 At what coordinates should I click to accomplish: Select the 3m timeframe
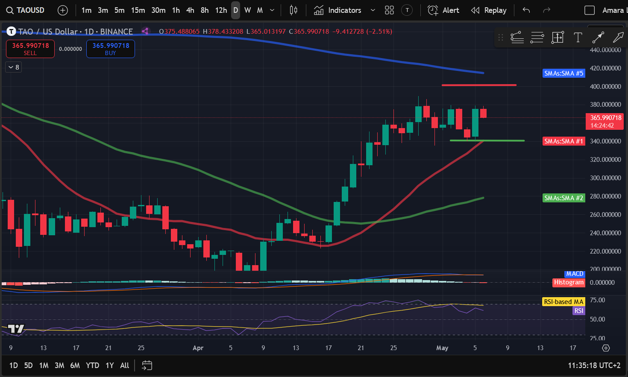103,10
